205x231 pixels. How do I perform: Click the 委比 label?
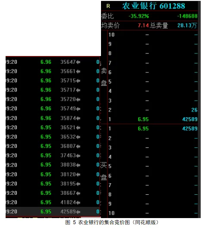[107, 16]
